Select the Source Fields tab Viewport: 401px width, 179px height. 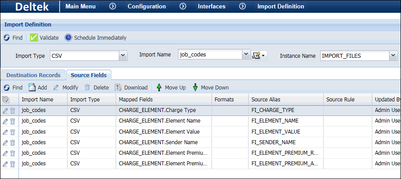point(89,75)
